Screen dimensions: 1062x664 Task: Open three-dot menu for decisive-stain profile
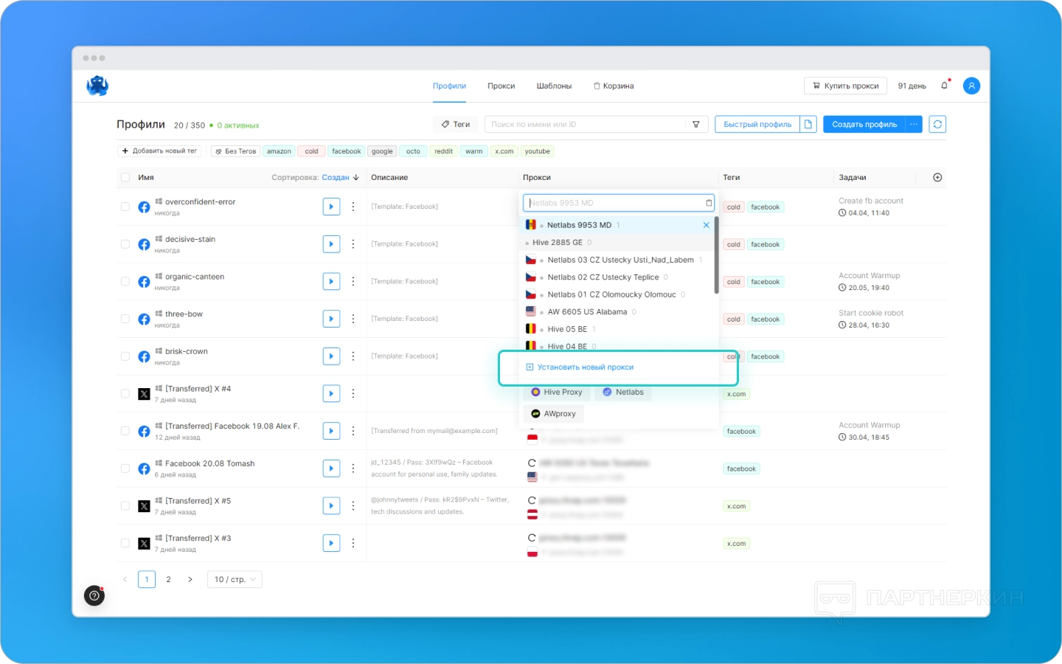tap(353, 244)
